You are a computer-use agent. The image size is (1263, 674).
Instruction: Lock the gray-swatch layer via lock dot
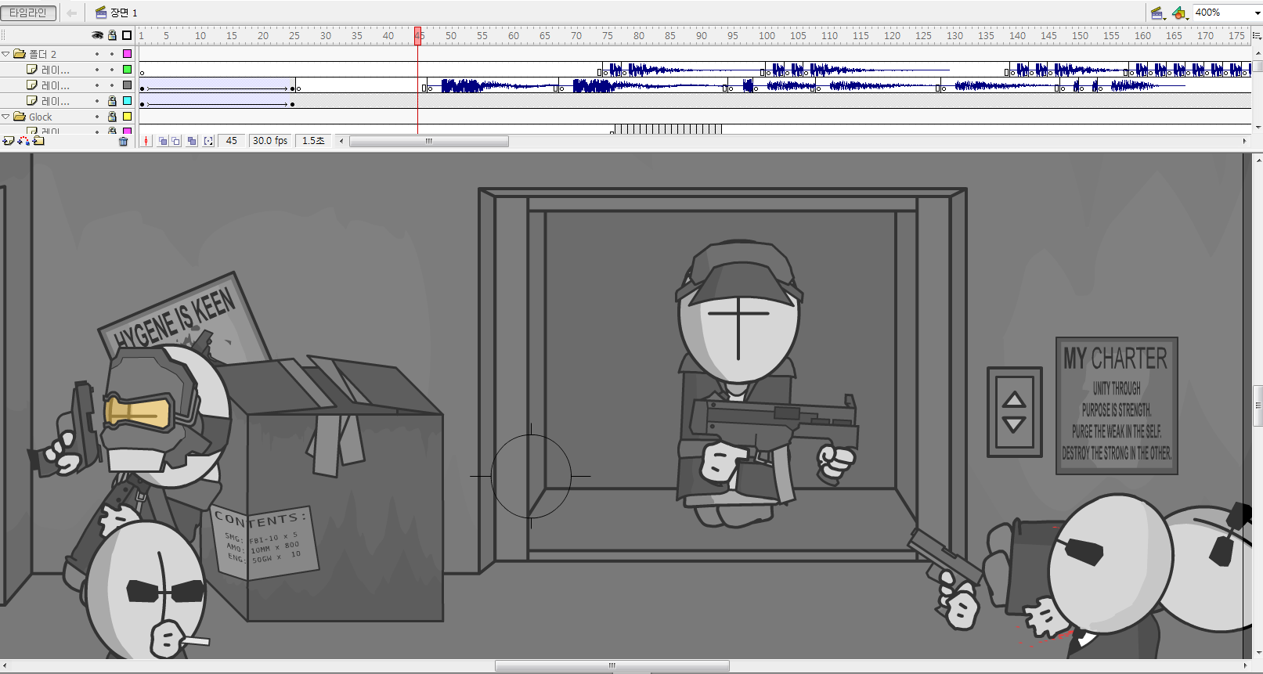[112, 85]
